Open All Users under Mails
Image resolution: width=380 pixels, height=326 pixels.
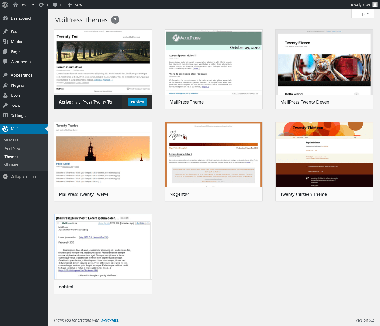(11, 165)
